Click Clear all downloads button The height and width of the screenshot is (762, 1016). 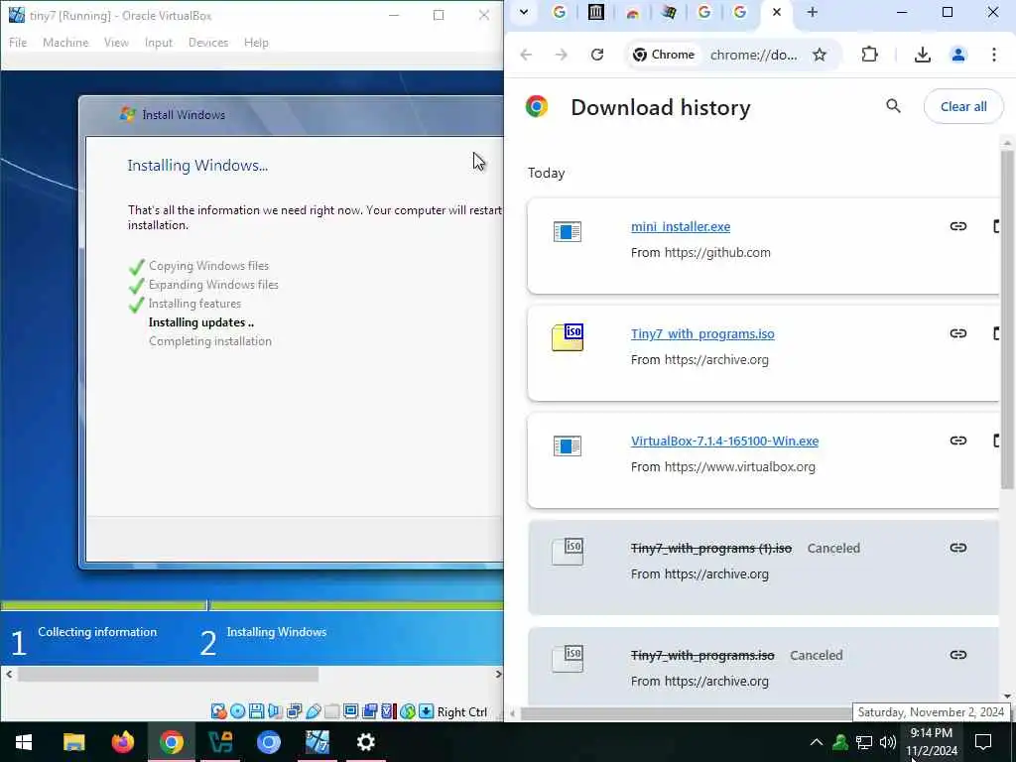[x=963, y=106]
